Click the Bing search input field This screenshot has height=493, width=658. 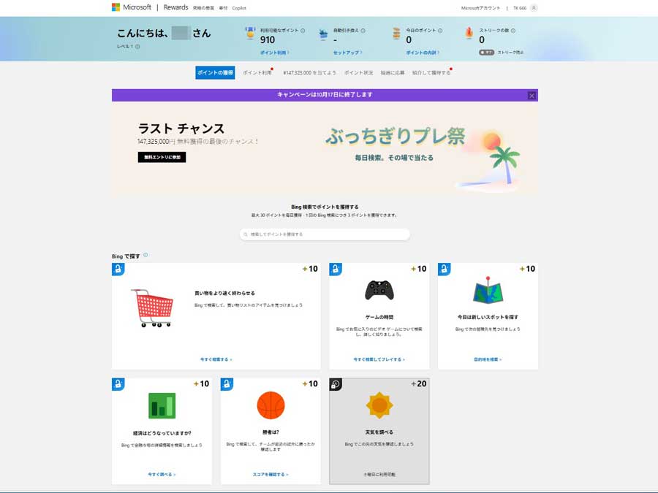pyautogui.click(x=325, y=234)
